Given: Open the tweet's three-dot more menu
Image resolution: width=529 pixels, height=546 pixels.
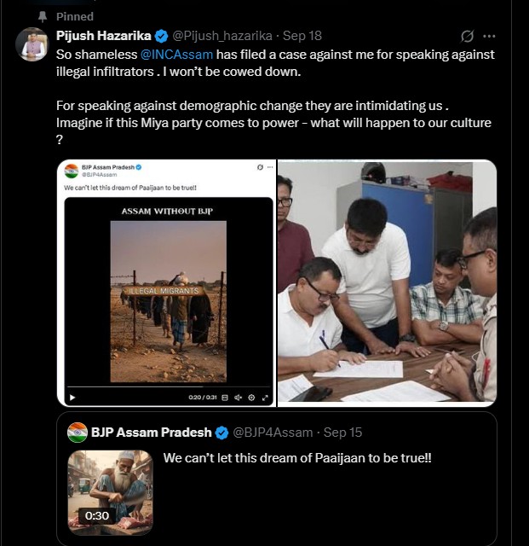Looking at the screenshot, I should point(489,36).
